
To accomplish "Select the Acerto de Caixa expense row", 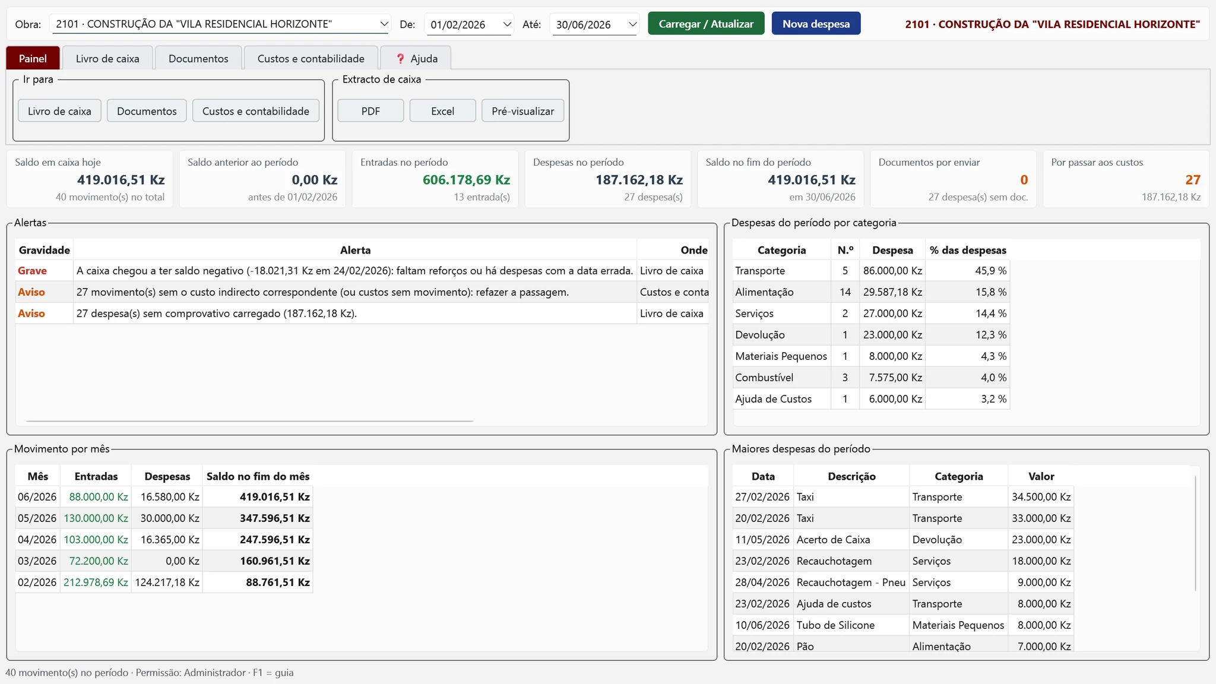I will click(x=903, y=540).
